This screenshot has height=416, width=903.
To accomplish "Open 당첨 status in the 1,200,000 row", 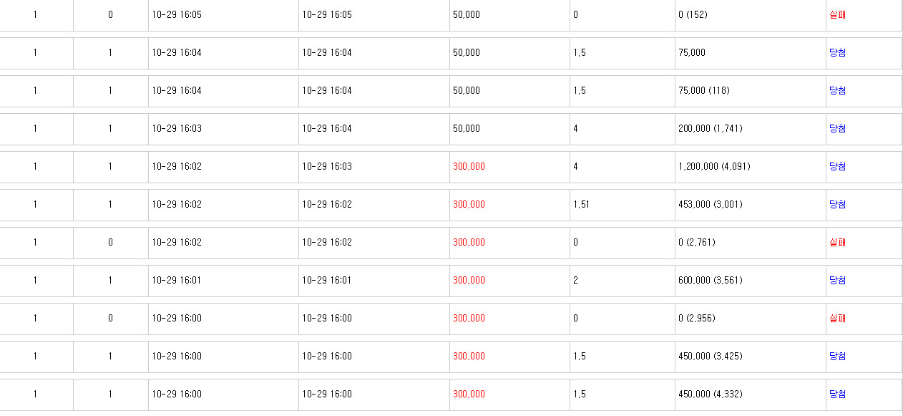I will (837, 167).
